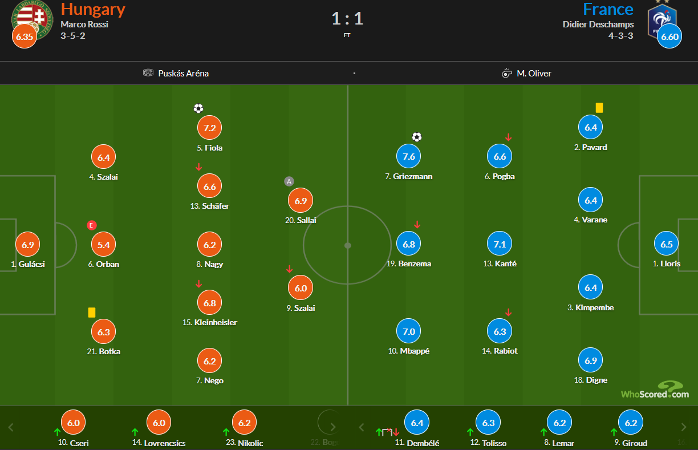Click the goal ball icon above Fiola

point(198,108)
